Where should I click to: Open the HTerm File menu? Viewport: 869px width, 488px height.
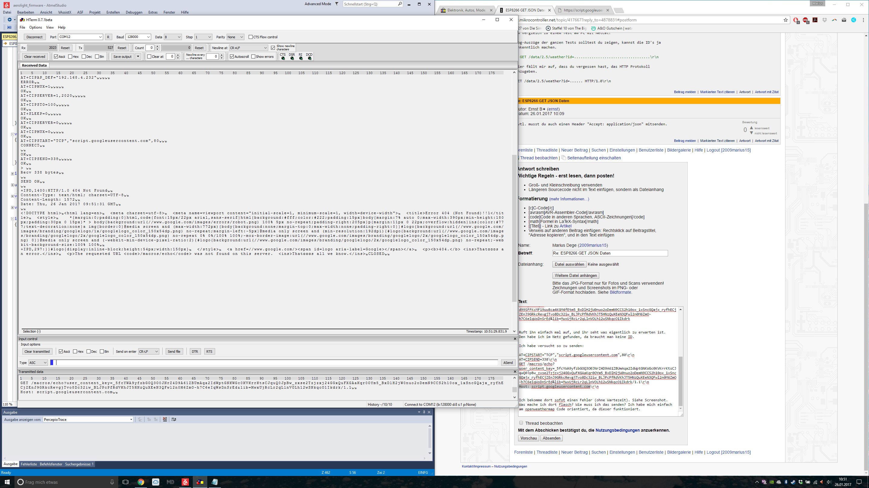[x=22, y=27]
